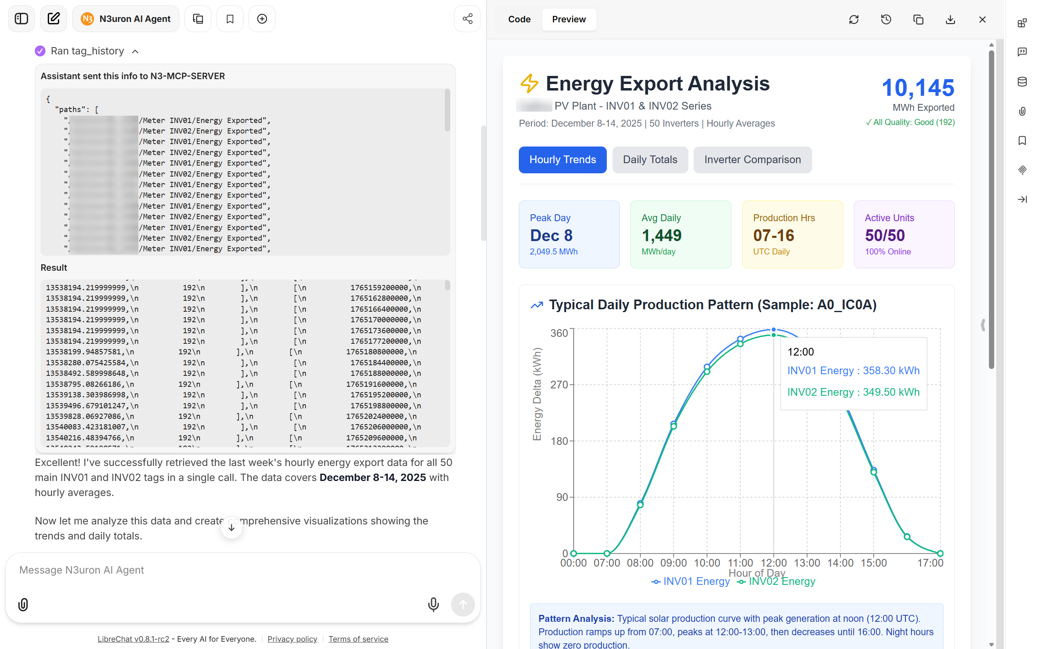Toggle the left sidebar panel icon
Image resolution: width=1038 pixels, height=649 pixels.
[x=21, y=19]
